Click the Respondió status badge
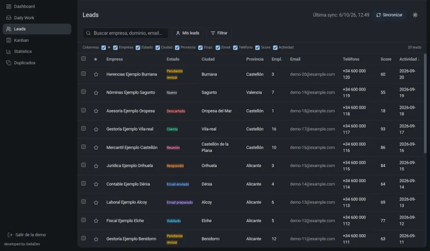 tap(175, 166)
